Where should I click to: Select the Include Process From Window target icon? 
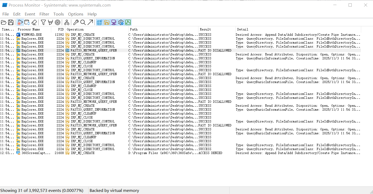(x=57, y=22)
